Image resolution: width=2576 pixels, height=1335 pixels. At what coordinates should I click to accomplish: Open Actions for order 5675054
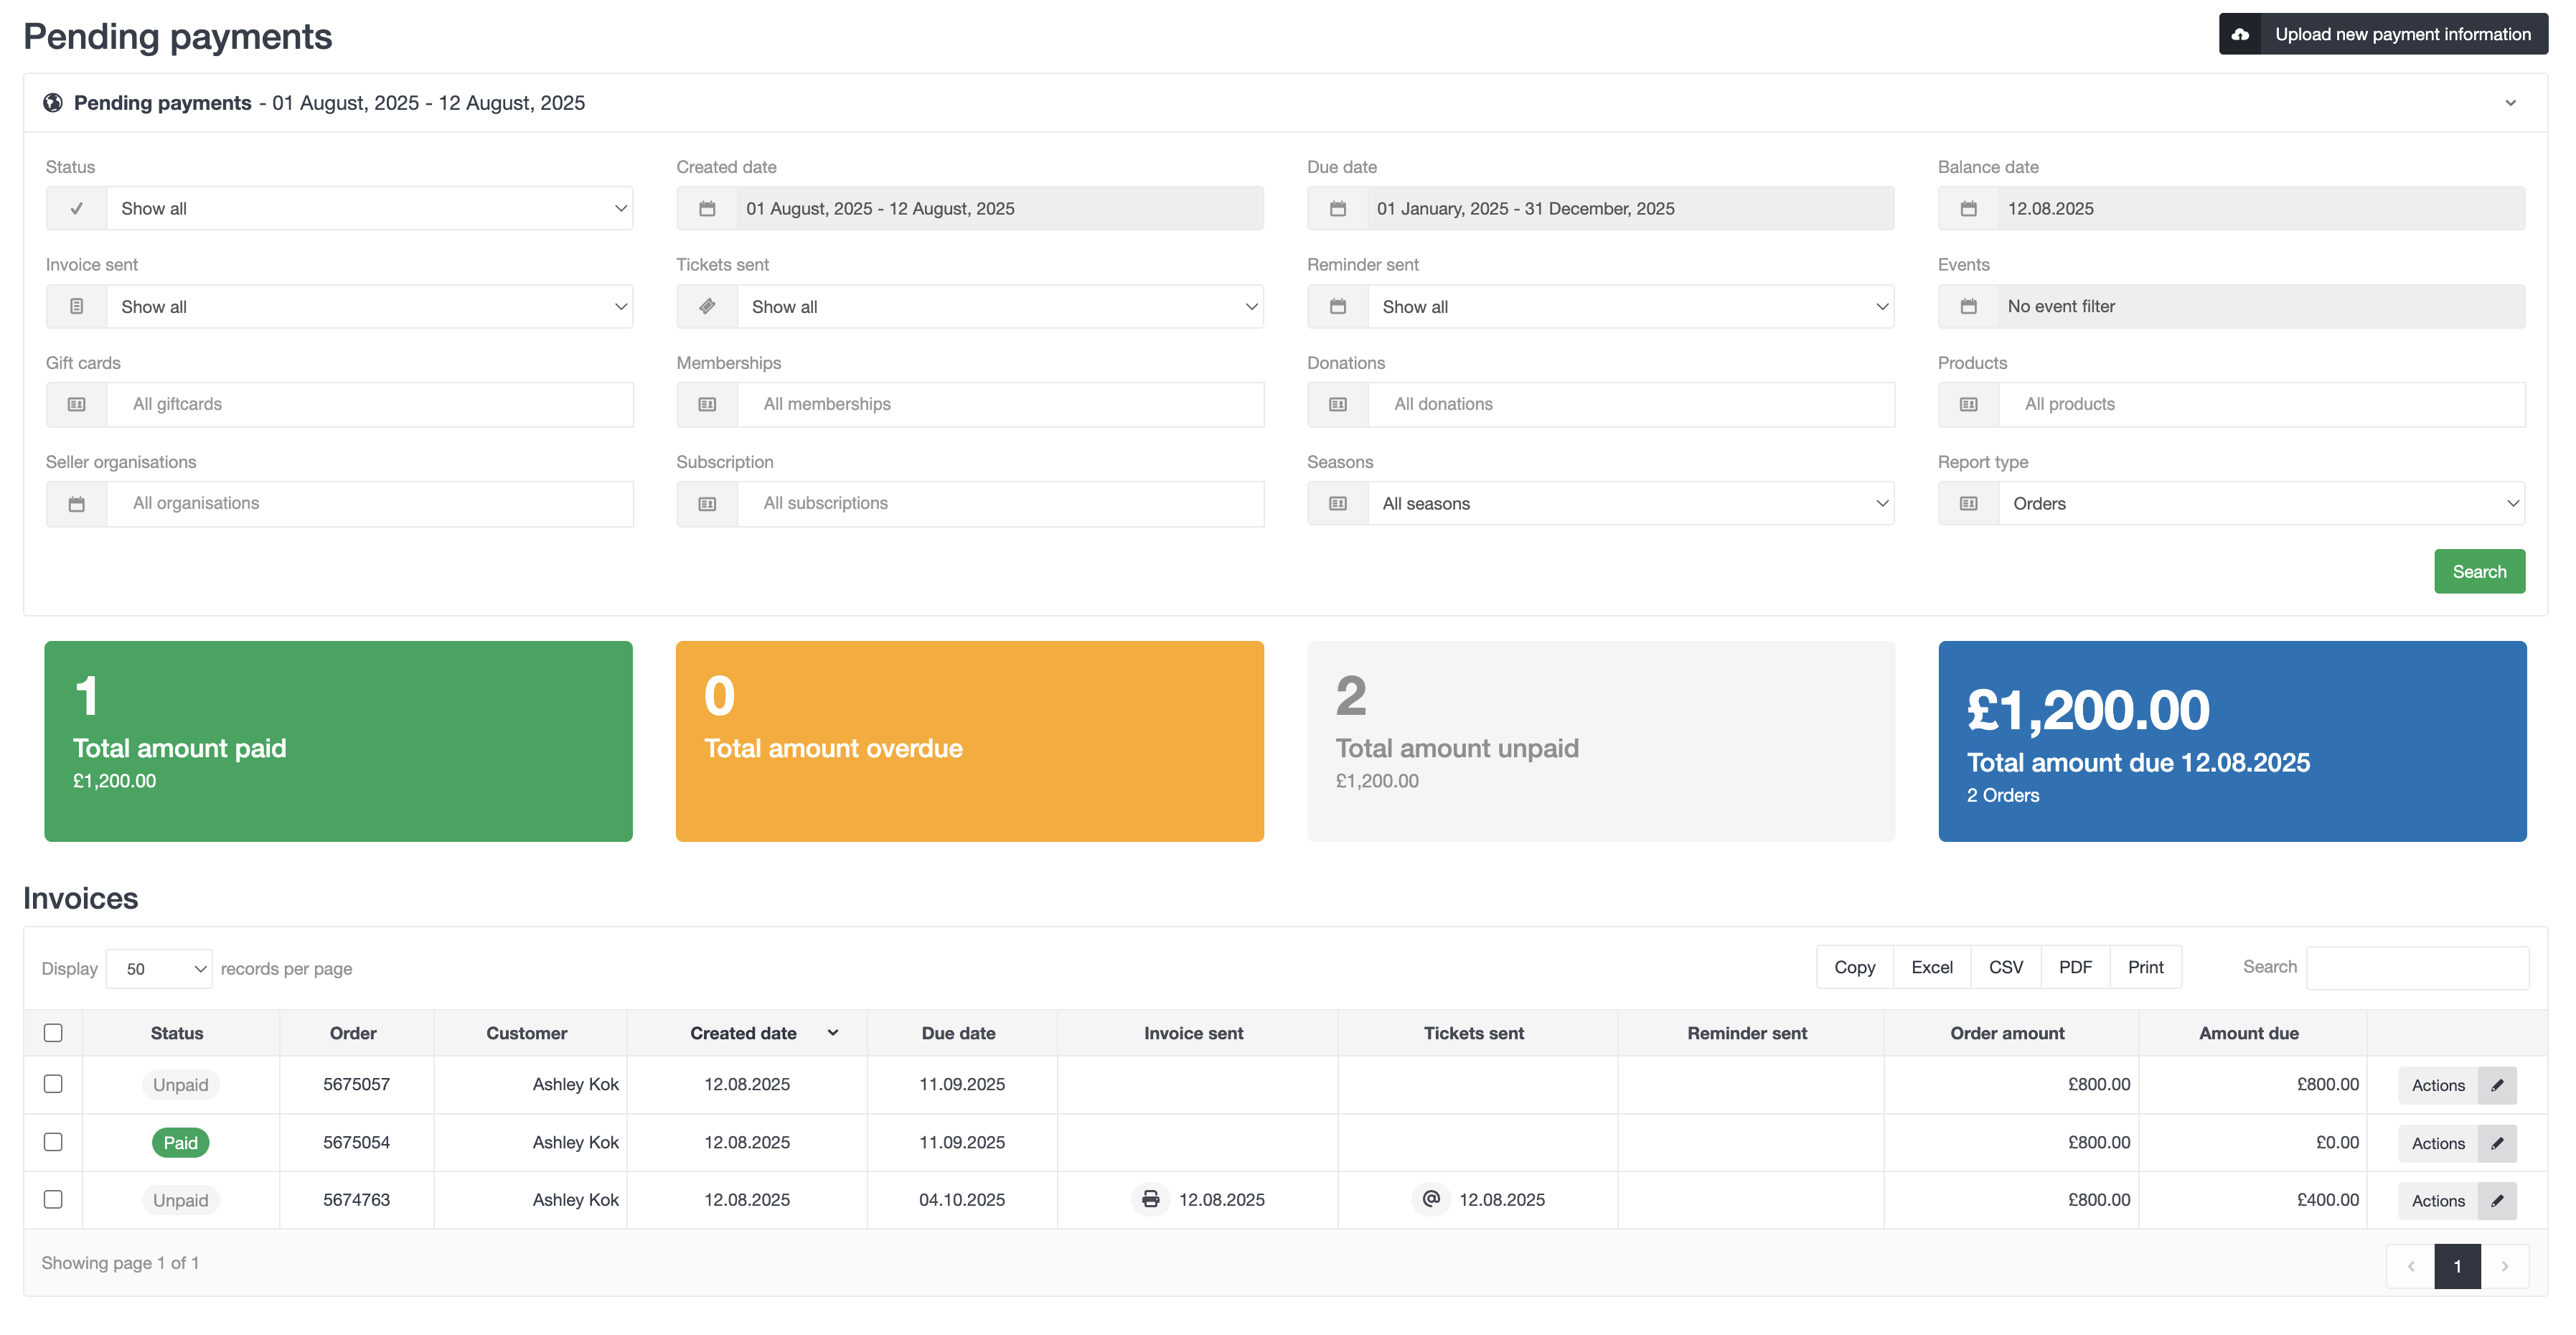tap(2437, 1143)
